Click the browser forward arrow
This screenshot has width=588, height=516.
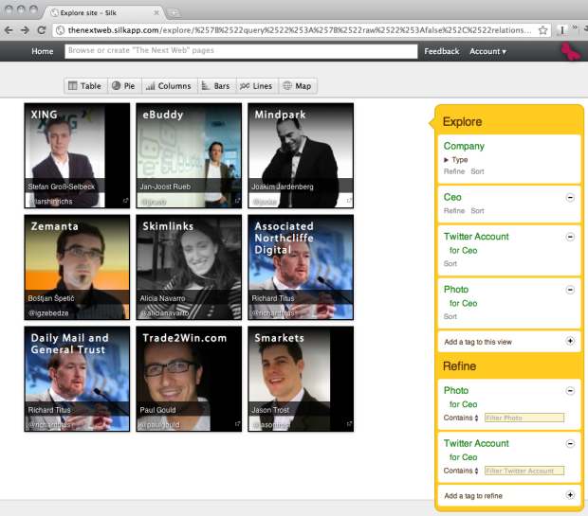pos(25,30)
